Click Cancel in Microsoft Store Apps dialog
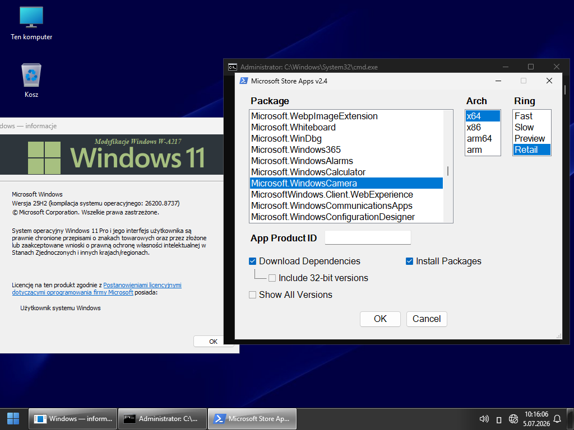Viewport: 574px width, 430px height. click(x=427, y=319)
